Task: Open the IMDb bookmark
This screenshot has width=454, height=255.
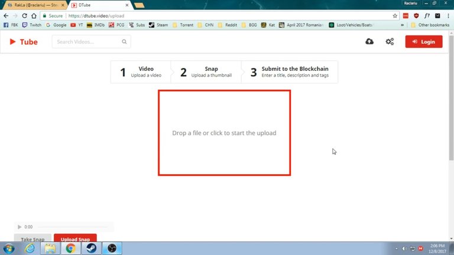Action: pyautogui.click(x=96, y=25)
